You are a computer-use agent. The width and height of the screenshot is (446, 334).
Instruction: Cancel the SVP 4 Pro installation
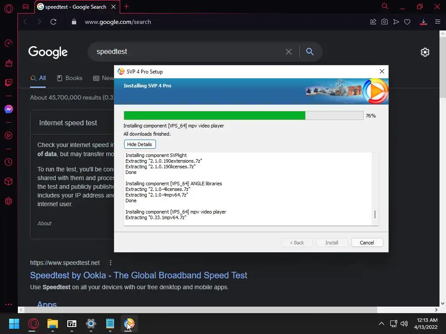[x=367, y=243]
